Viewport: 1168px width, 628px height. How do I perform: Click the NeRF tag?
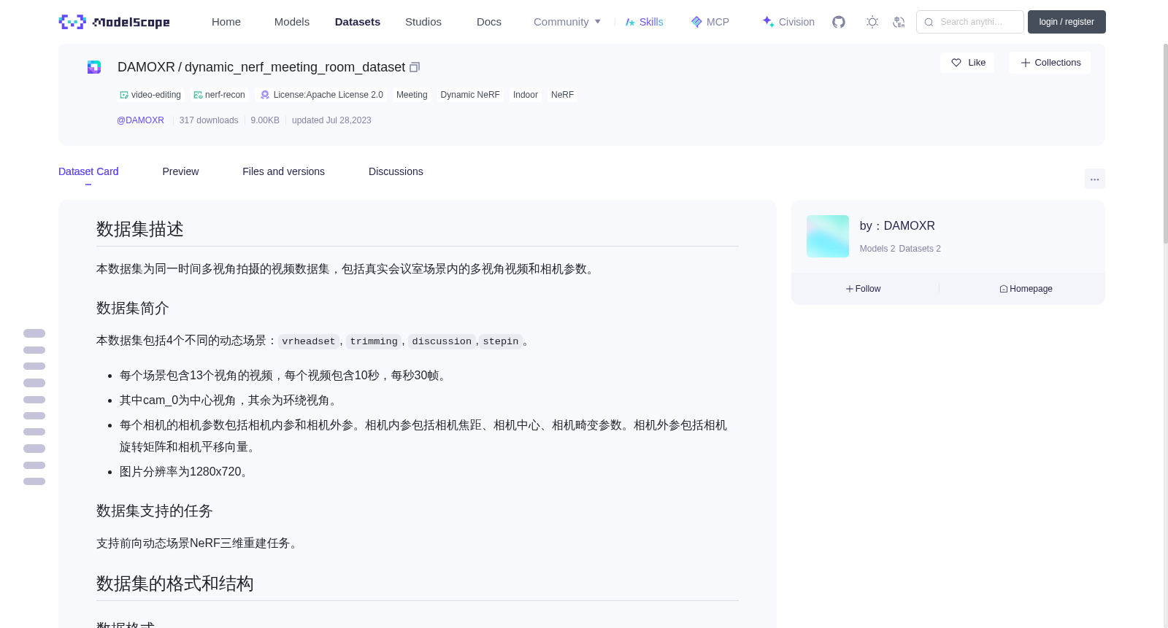[562, 95]
